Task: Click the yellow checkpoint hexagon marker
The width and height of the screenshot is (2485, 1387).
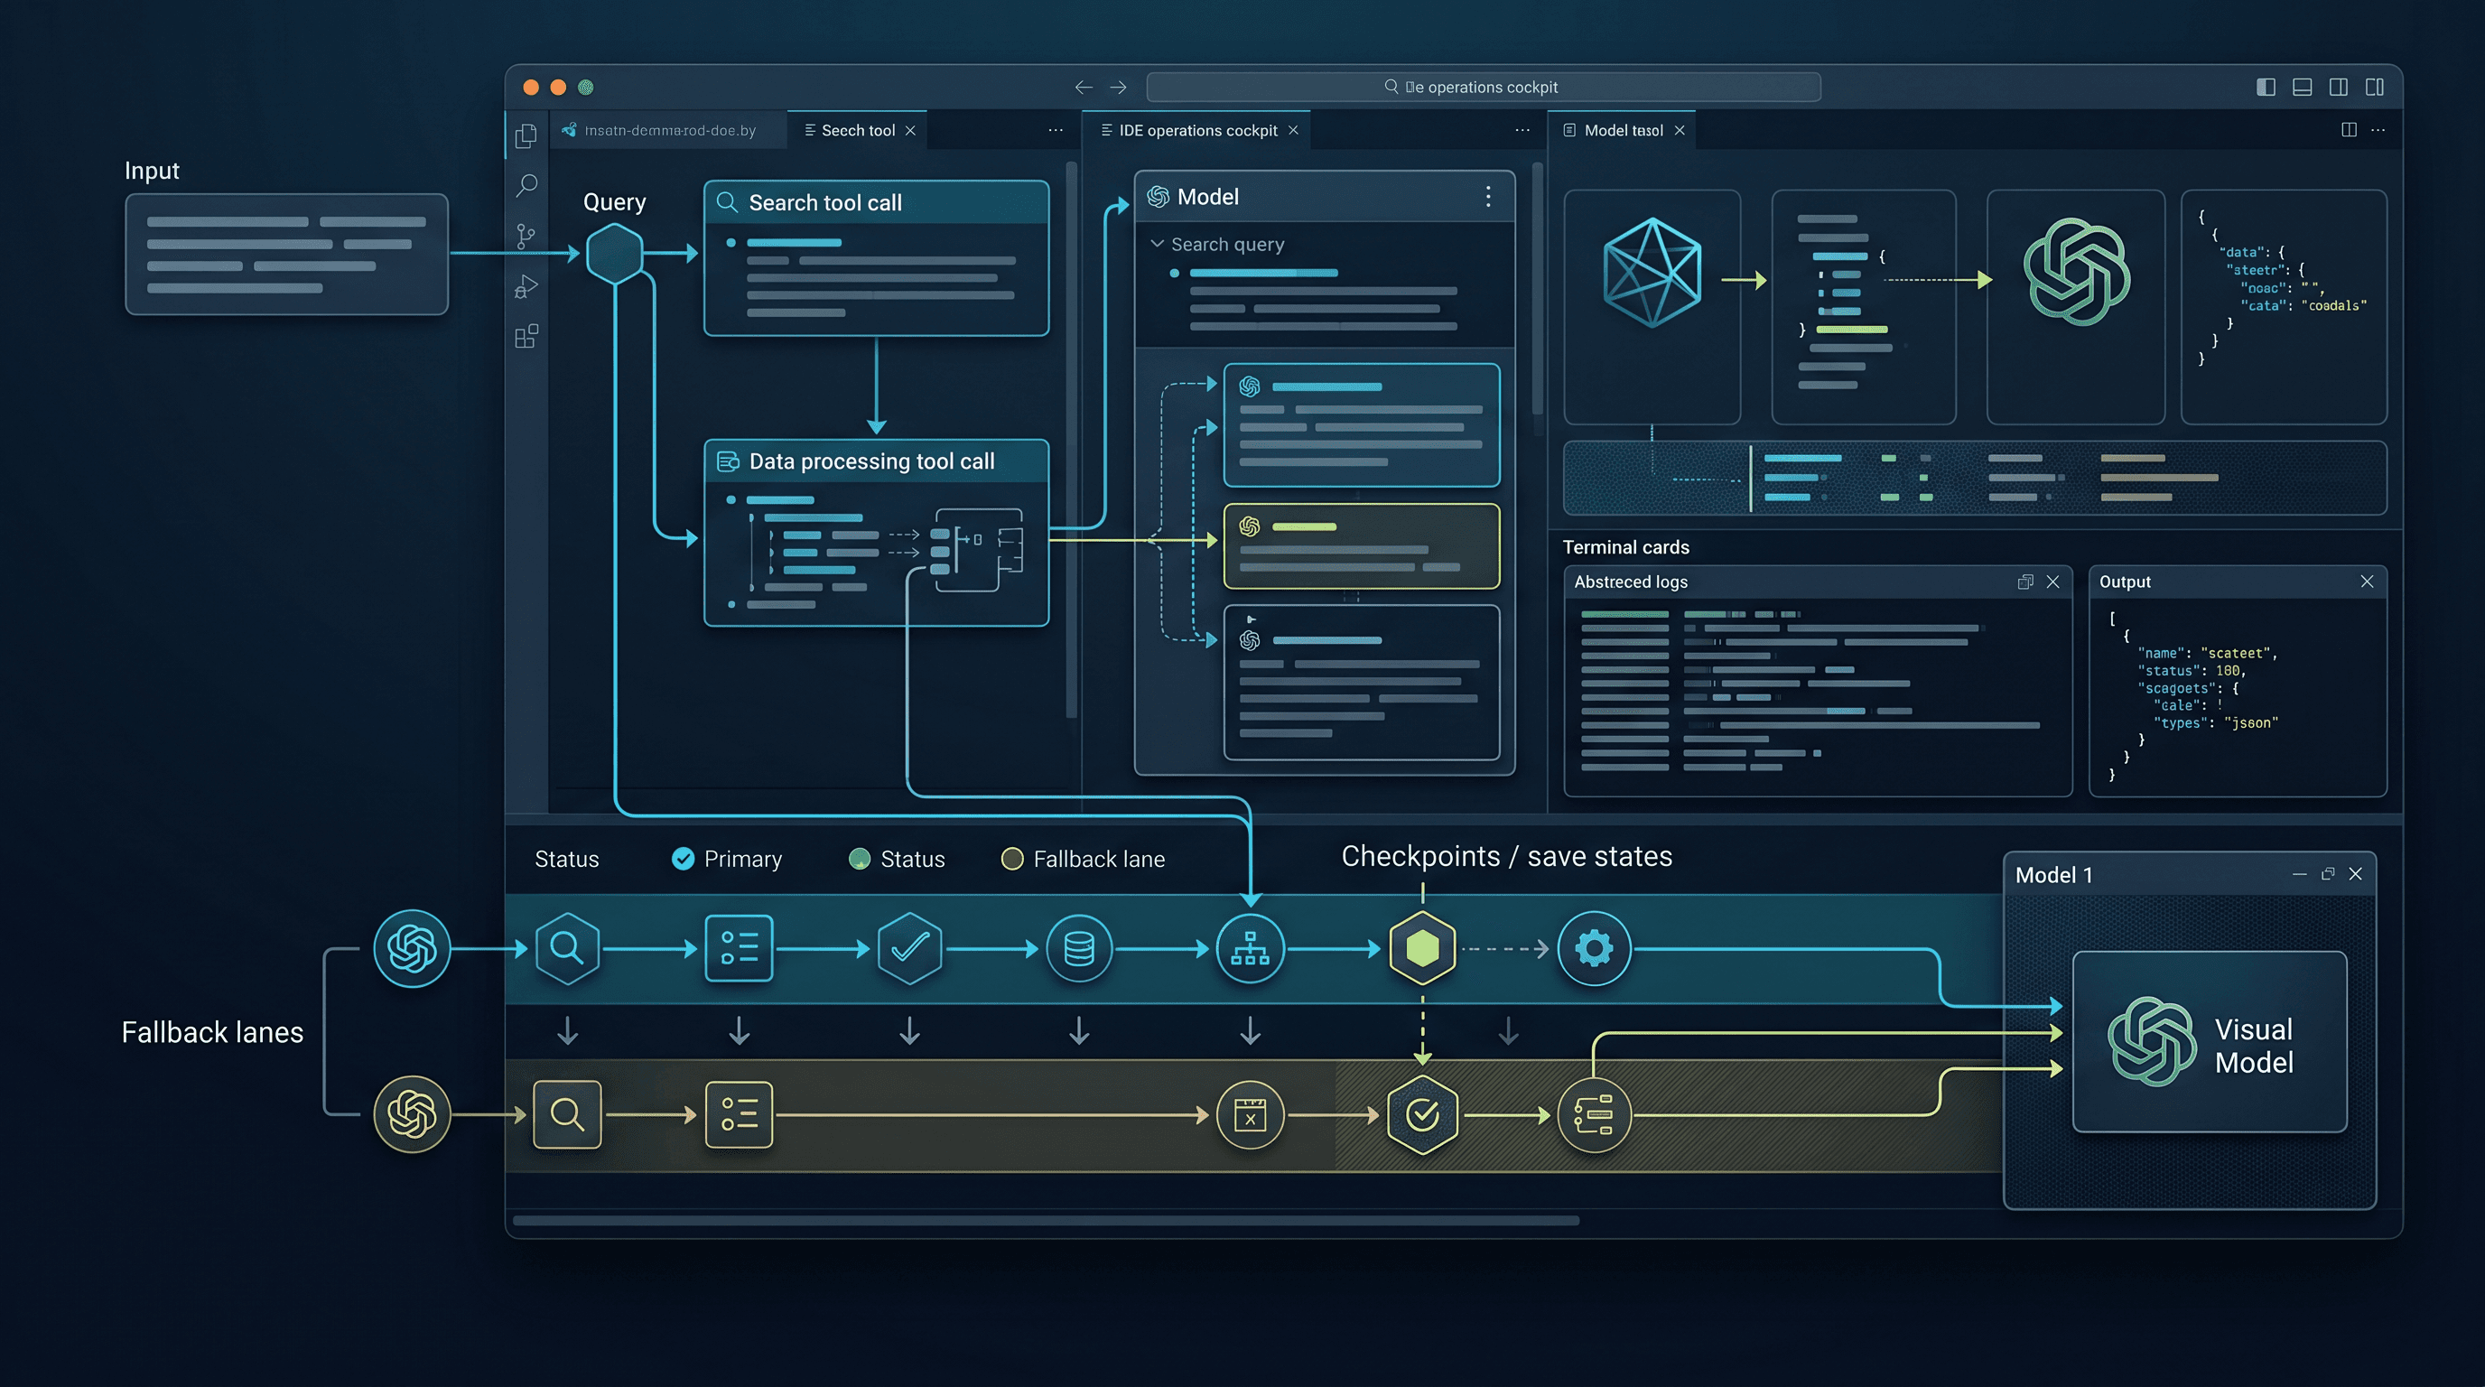Action: pyautogui.click(x=1422, y=948)
